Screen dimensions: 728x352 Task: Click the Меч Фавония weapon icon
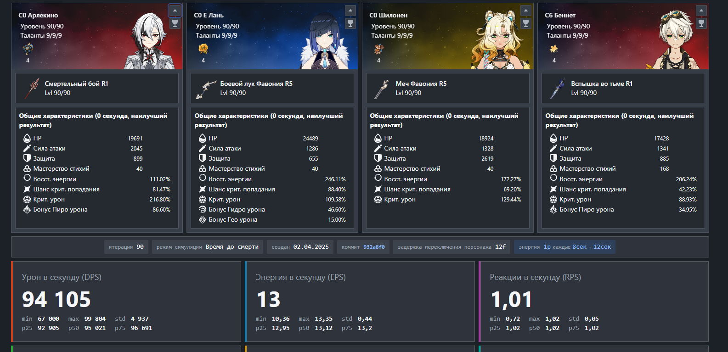pos(382,89)
